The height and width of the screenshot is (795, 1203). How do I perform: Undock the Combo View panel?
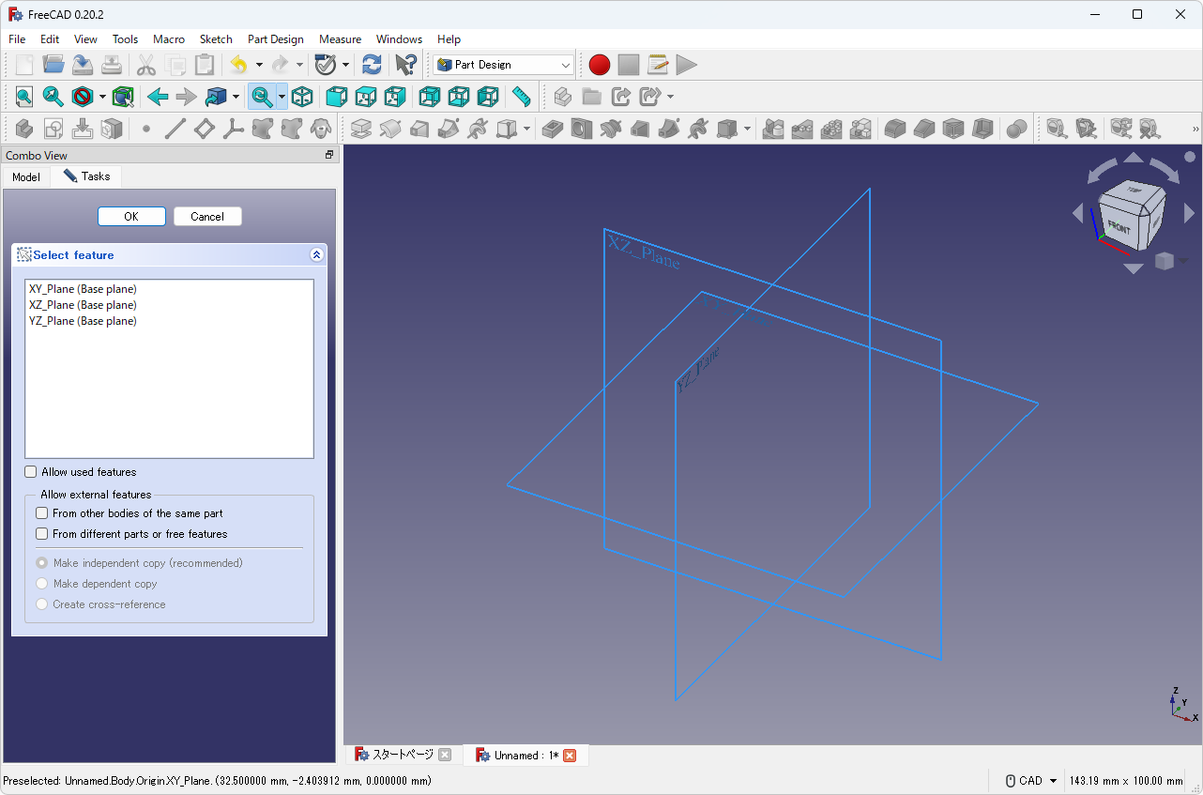[x=329, y=155]
